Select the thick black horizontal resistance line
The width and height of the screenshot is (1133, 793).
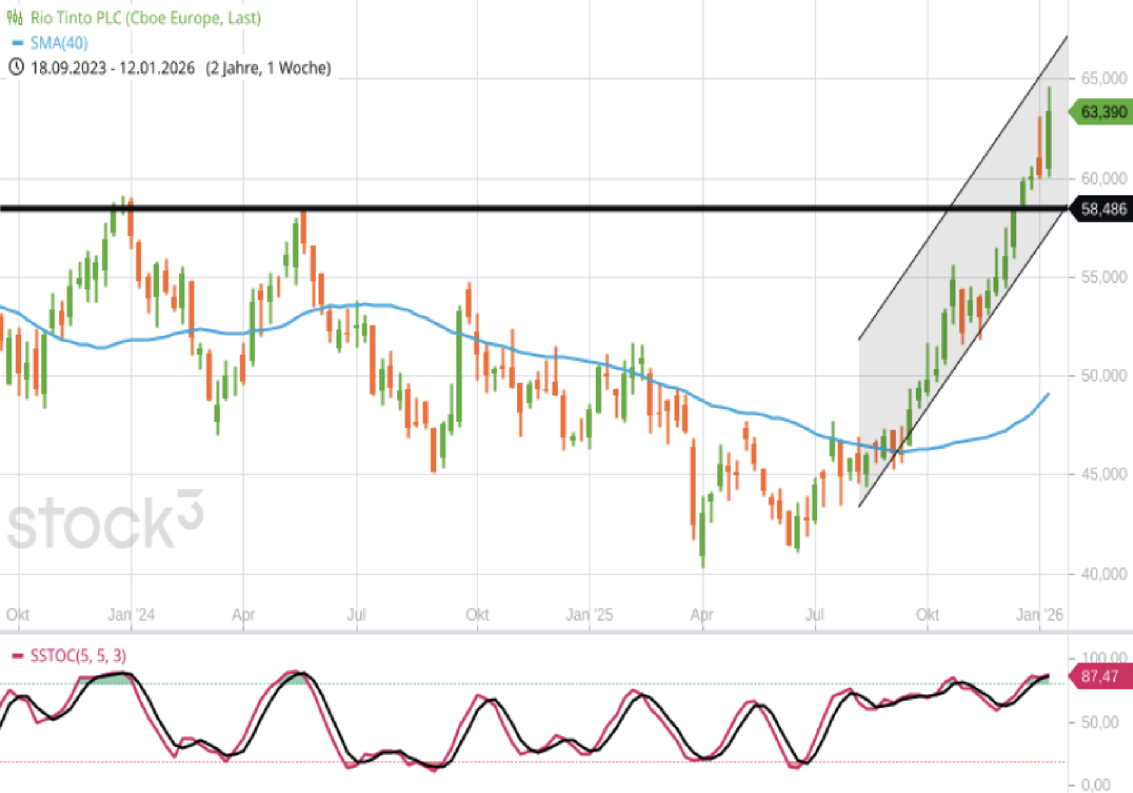point(528,209)
